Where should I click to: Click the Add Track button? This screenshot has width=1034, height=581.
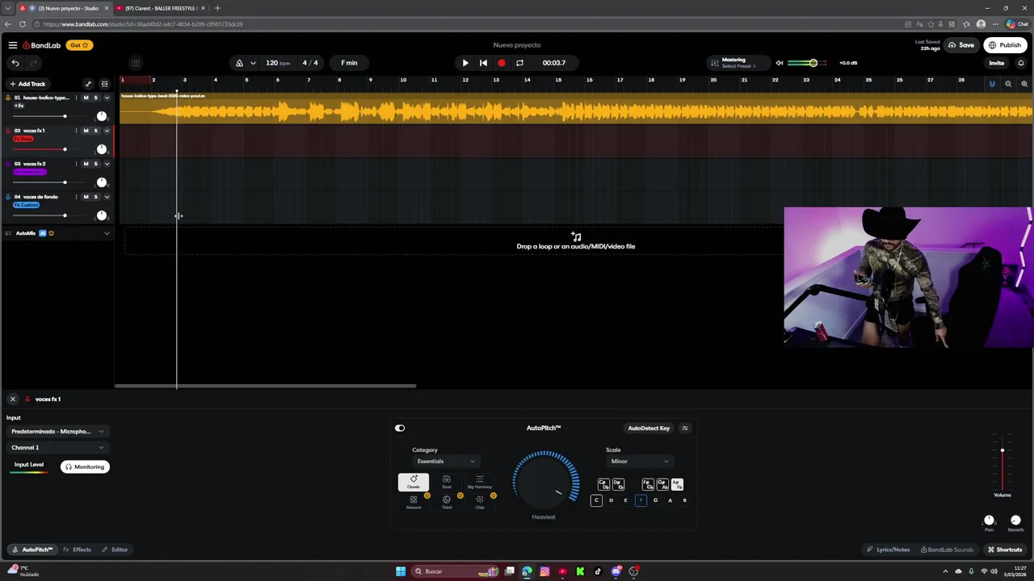(x=27, y=84)
